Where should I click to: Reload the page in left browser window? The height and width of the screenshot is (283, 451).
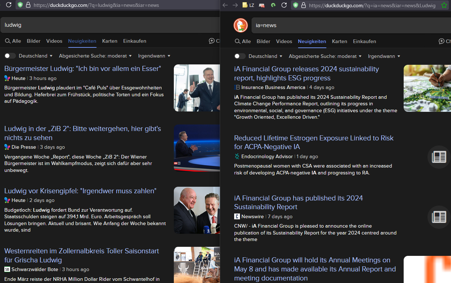click(x=9, y=5)
